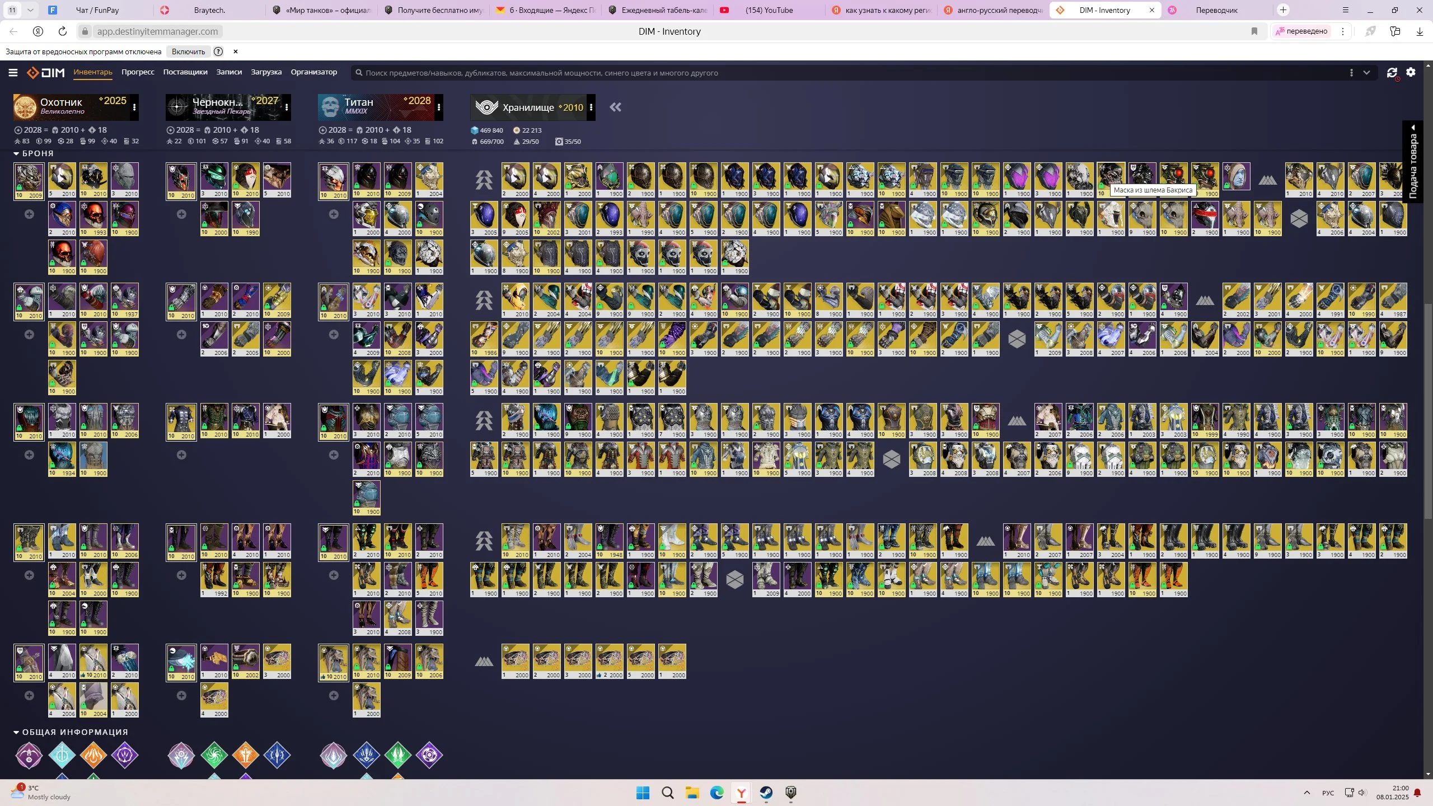Click the DIM refresh inventory icon
Screen dimensions: 1433x806
(x=1392, y=73)
